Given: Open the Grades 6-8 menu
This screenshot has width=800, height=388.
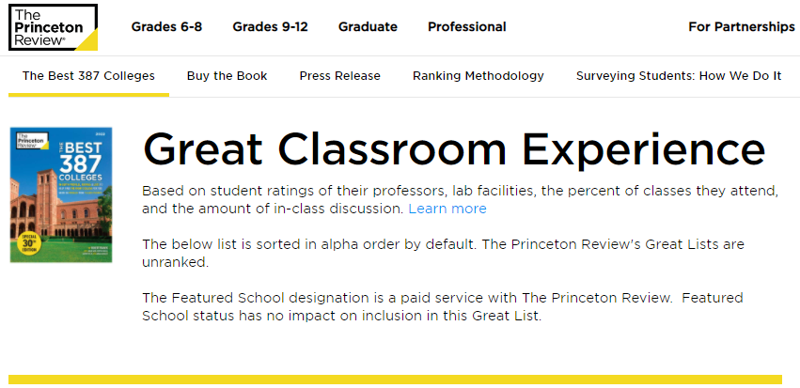Looking at the screenshot, I should tap(166, 26).
